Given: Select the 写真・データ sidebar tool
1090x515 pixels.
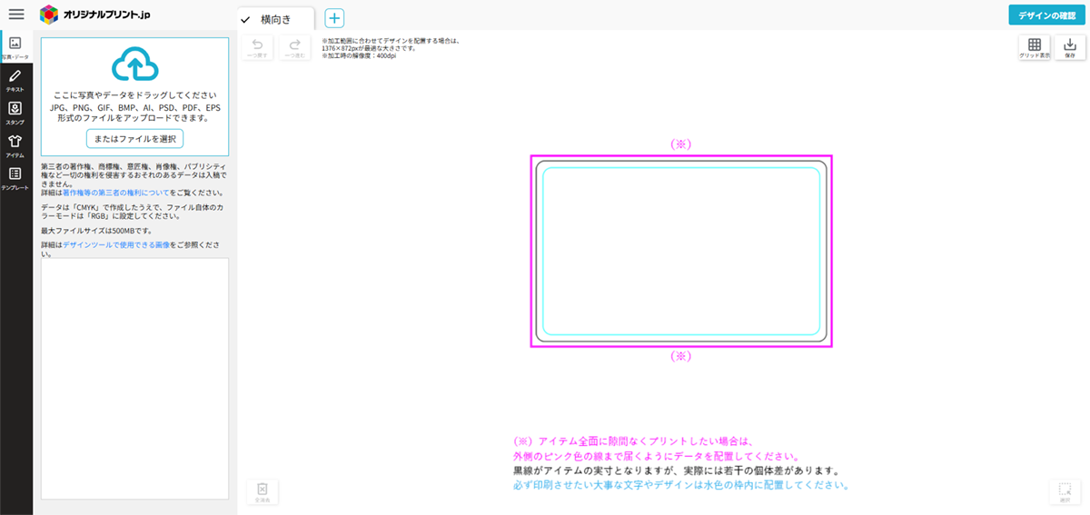Looking at the screenshot, I should tap(15, 47).
